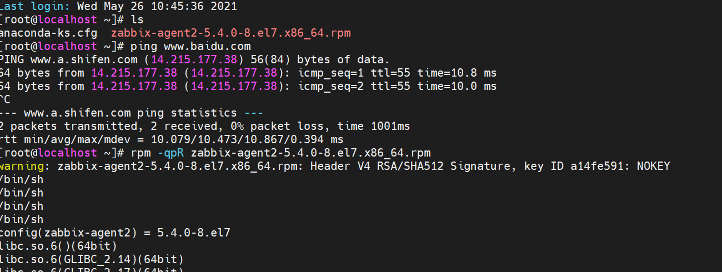Image resolution: width=722 pixels, height=272 pixels.
Task: Click the libc.so.6()(64bit) line
Action: [58, 246]
